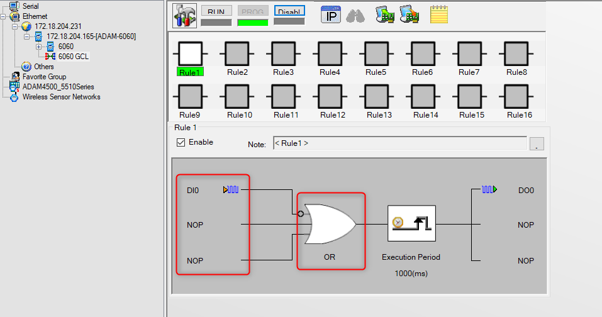602x317 pixels.
Task: Open the Execution Period timer block
Action: pyautogui.click(x=411, y=223)
